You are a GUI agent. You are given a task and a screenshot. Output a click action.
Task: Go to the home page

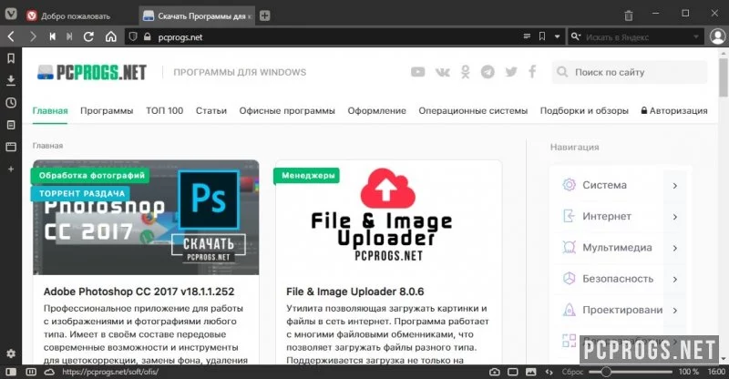pos(110,36)
